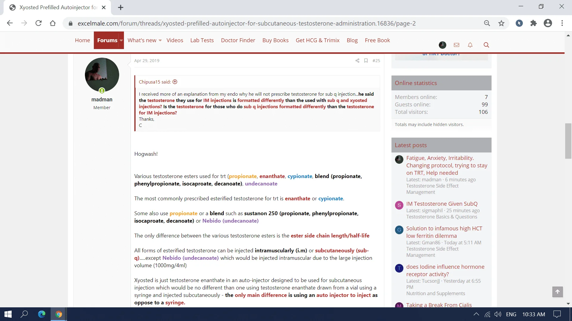The width and height of the screenshot is (572, 321).
Task: Open the IM Testosterone Given SubQ thread
Action: [442, 204]
